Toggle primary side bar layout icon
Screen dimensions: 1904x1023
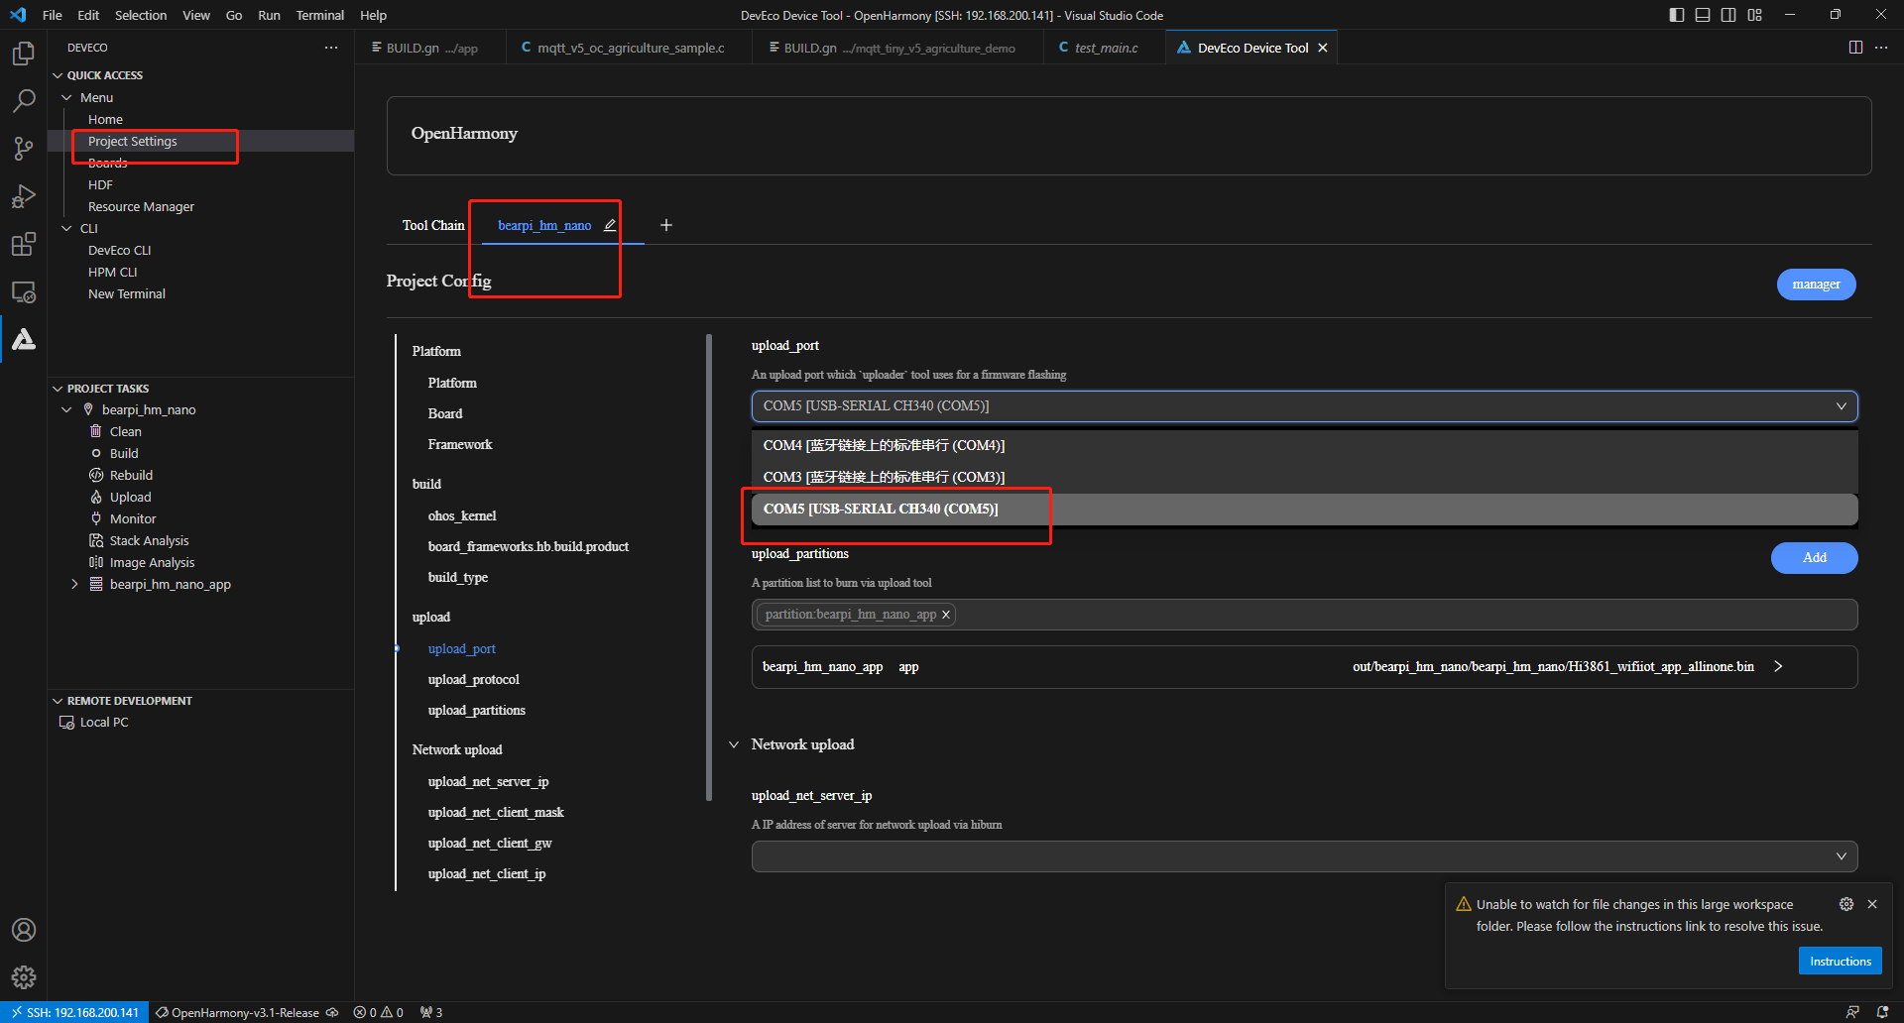pyautogui.click(x=1677, y=15)
